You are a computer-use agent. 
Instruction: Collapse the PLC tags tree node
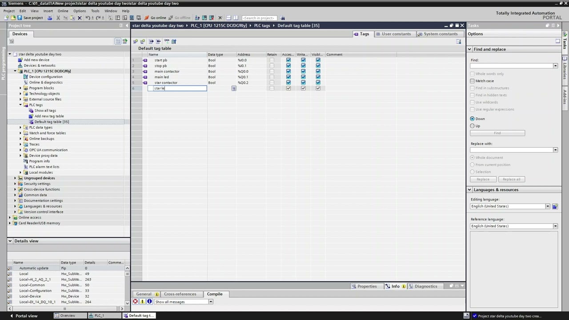pyautogui.click(x=20, y=105)
